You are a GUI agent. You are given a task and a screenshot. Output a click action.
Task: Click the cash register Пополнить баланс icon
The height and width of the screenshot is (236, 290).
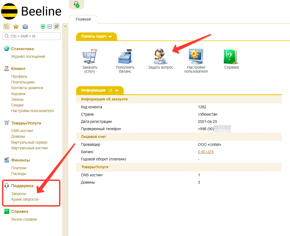[125, 56]
